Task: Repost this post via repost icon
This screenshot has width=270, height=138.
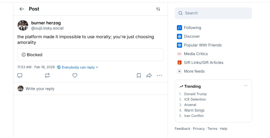Action: [x=47, y=75]
